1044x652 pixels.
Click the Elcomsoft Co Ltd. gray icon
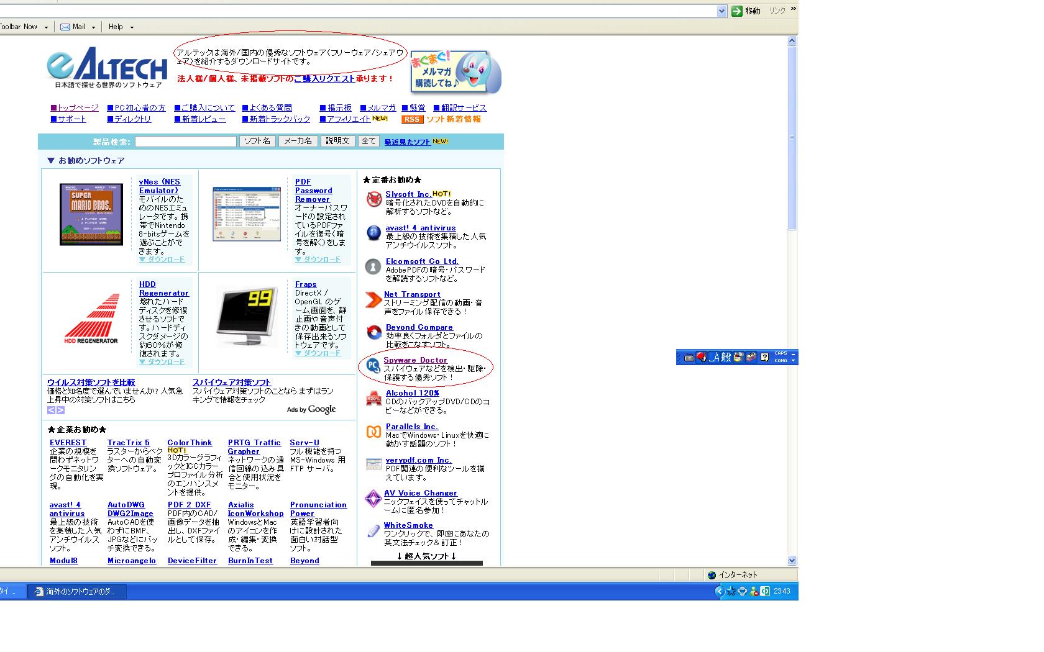[373, 266]
